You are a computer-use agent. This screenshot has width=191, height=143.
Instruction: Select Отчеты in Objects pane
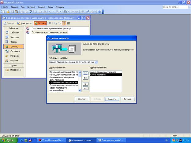point(13,46)
